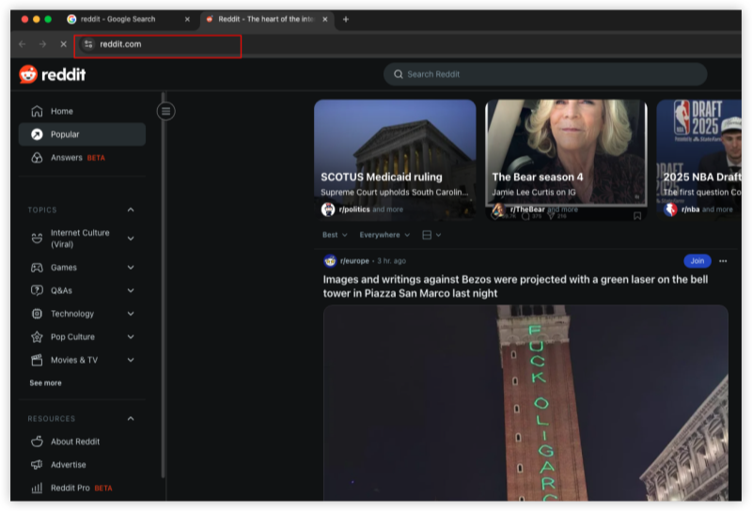752x512 pixels.
Task: Click the Q&As question bubble icon
Action: (x=37, y=290)
